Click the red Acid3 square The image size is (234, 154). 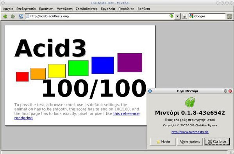[x=22, y=76]
